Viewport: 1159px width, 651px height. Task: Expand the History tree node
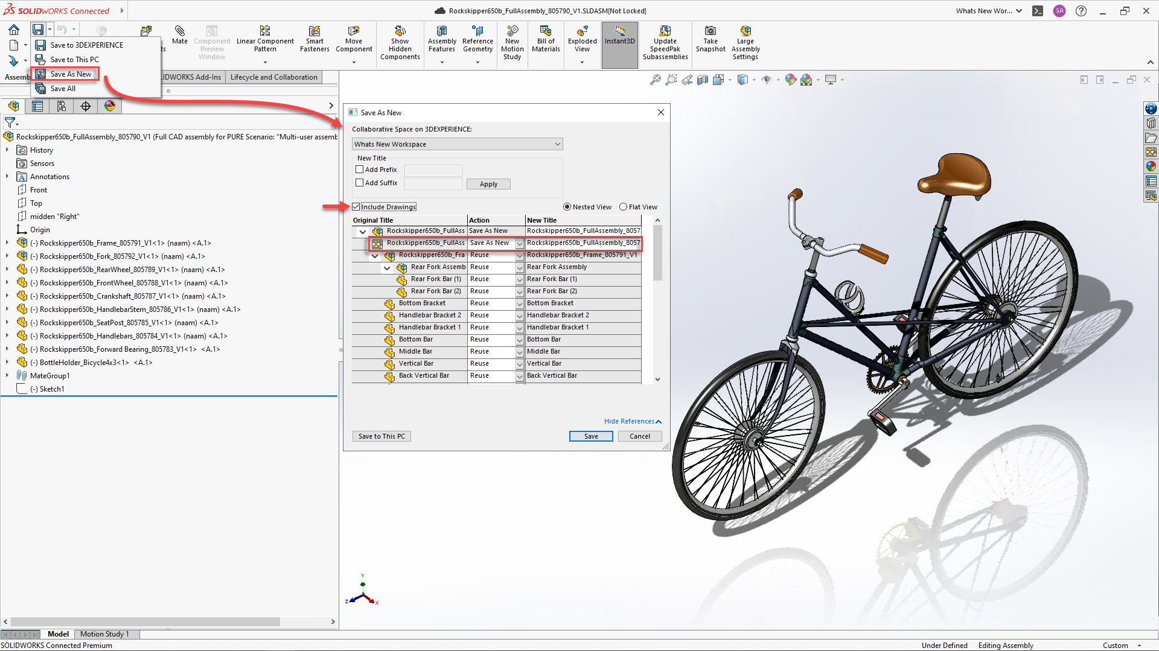[x=7, y=150]
